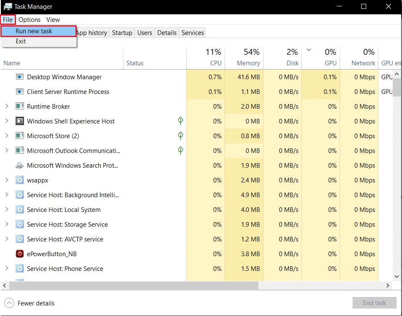Collapse view using Fewer details arrow
Viewport: 402px width, 316px height.
[x=9, y=303]
